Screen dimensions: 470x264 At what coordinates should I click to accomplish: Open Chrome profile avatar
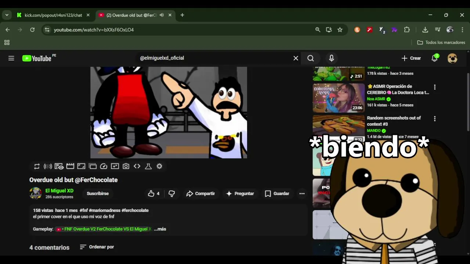click(x=450, y=30)
